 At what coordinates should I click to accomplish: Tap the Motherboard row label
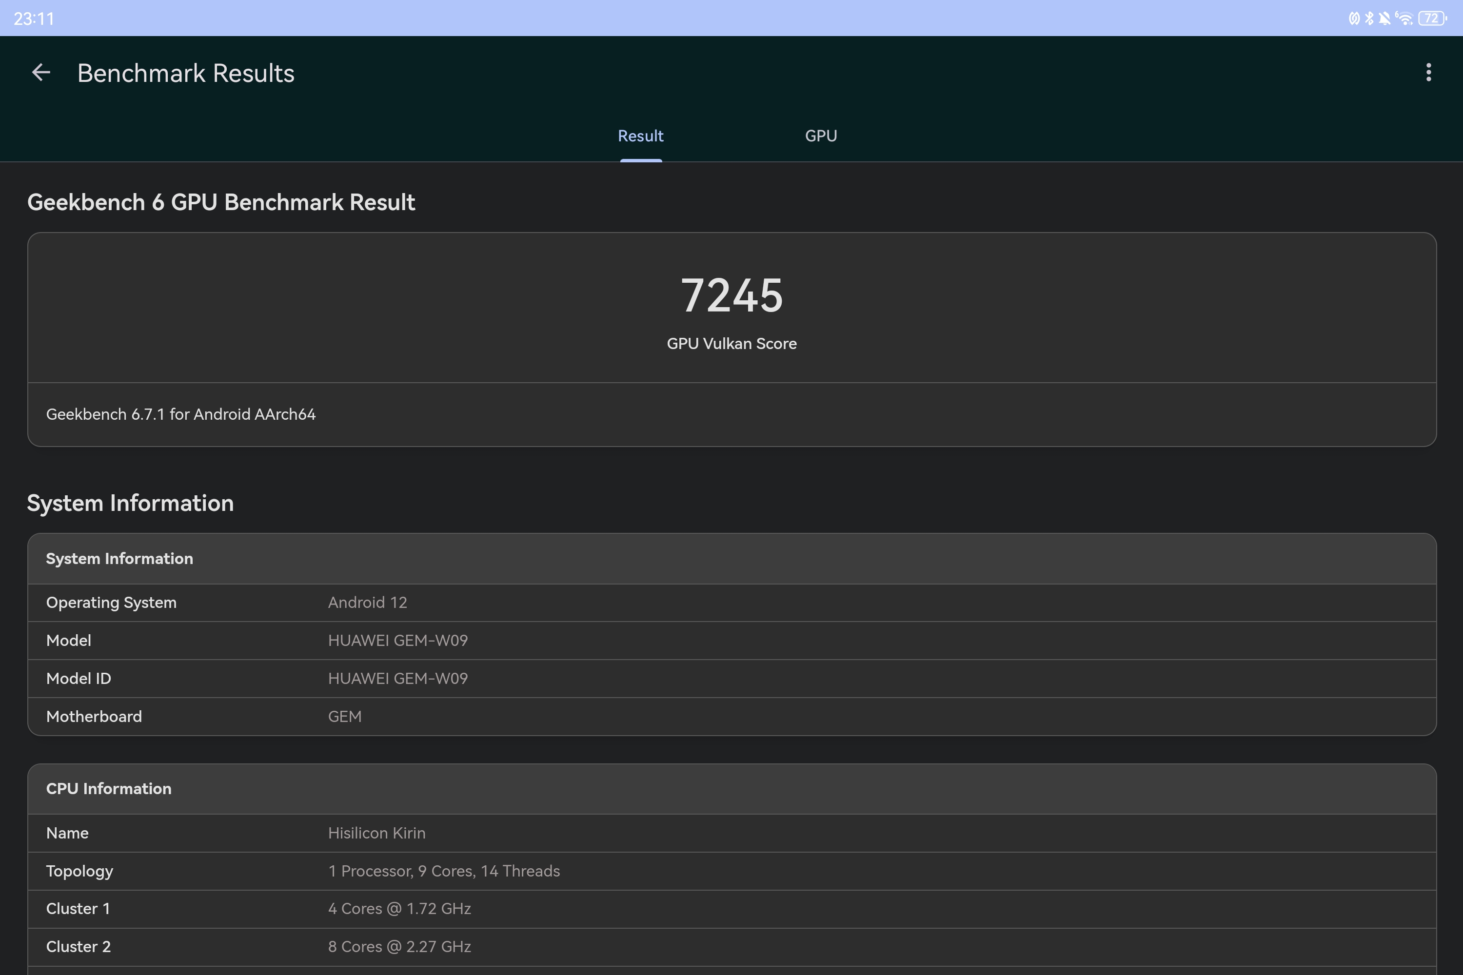click(94, 716)
